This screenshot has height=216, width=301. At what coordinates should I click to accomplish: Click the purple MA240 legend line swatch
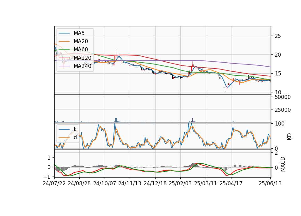click(64, 66)
